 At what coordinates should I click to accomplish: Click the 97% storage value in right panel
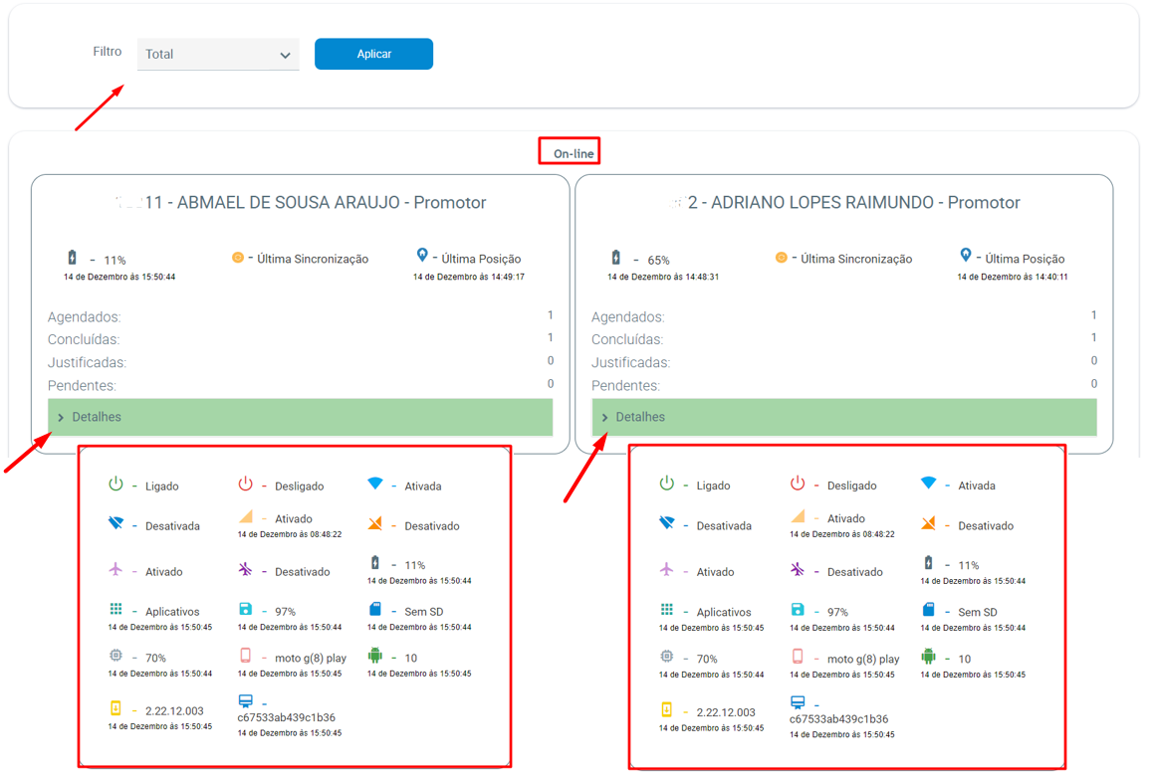(837, 612)
